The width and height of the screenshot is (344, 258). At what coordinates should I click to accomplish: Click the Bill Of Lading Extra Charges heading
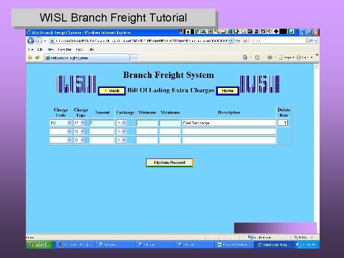click(x=171, y=90)
